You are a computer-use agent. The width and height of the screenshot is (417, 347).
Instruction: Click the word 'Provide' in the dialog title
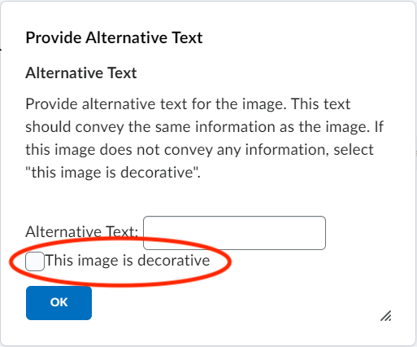click(54, 37)
